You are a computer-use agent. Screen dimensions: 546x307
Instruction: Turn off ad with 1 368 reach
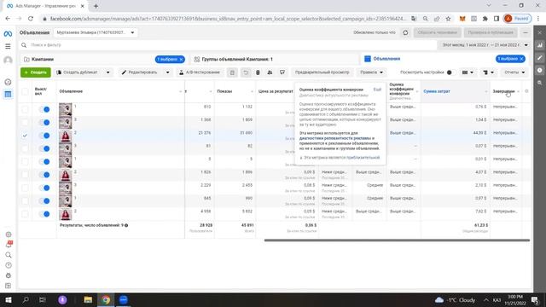44,123
